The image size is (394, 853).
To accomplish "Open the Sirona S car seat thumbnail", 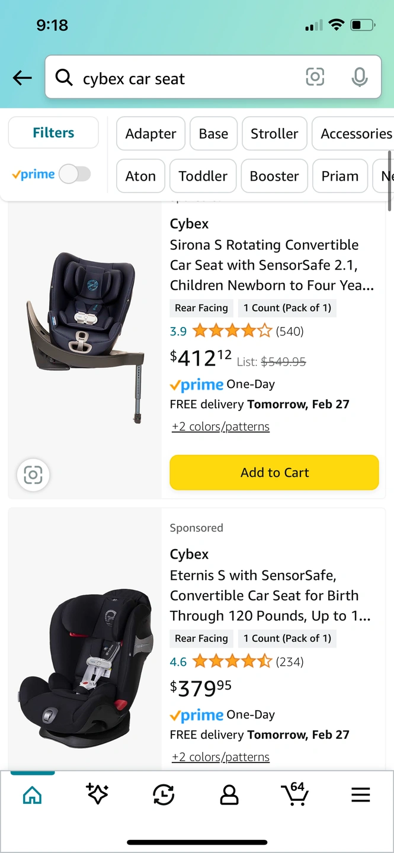I will (x=85, y=338).
